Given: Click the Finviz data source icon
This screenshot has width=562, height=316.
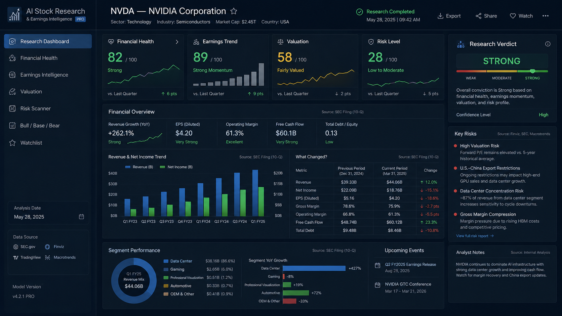Looking at the screenshot, I should pos(47,247).
